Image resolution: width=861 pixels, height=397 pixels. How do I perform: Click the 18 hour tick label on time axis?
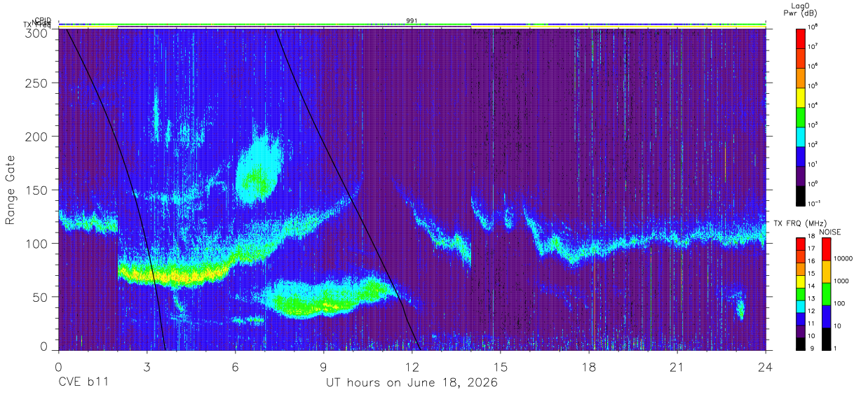pyautogui.click(x=589, y=366)
